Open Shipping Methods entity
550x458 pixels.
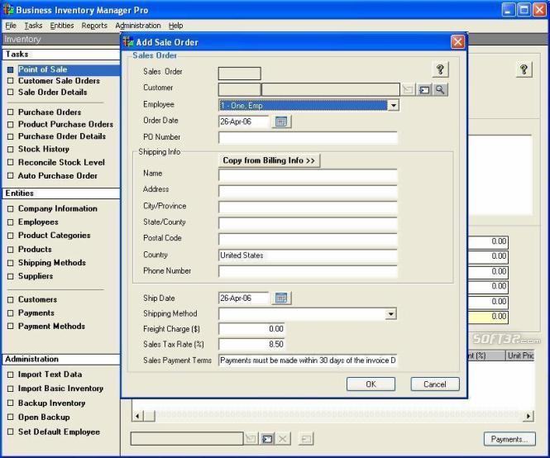tap(52, 263)
